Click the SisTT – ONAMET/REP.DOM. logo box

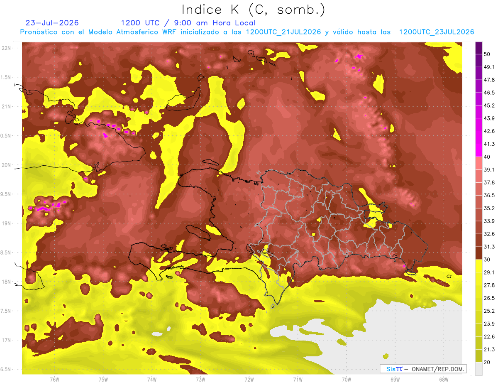pyautogui.click(x=423, y=369)
